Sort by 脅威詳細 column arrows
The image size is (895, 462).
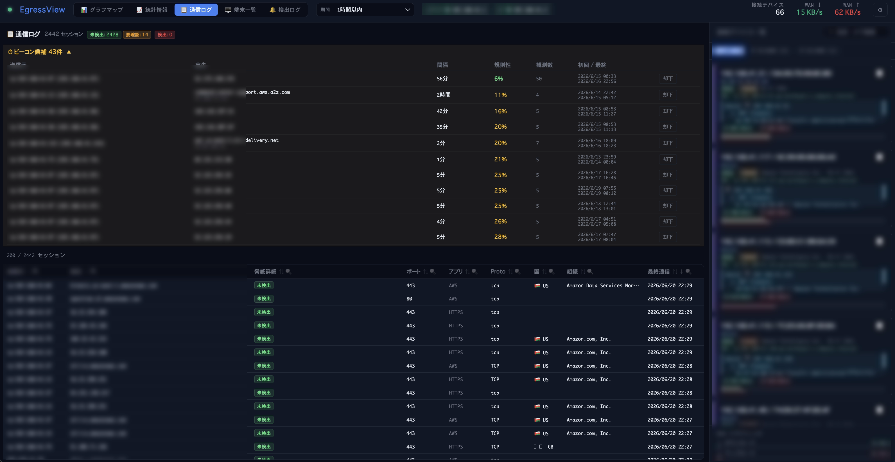pyautogui.click(x=281, y=272)
